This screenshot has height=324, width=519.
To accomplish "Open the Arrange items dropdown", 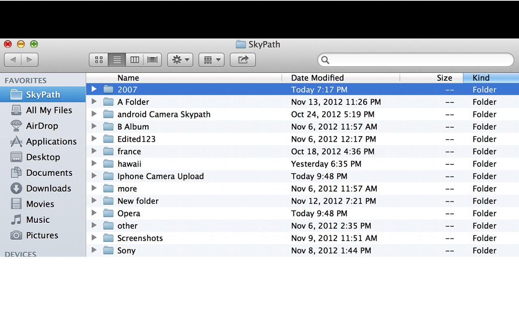I will [x=211, y=60].
